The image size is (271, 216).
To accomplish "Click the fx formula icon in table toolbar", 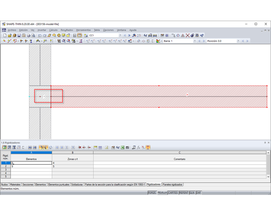I will (138, 147).
